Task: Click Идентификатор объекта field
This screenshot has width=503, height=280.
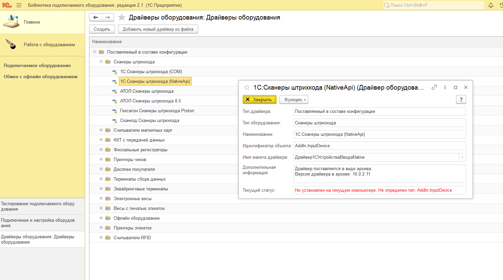Action: (380, 146)
